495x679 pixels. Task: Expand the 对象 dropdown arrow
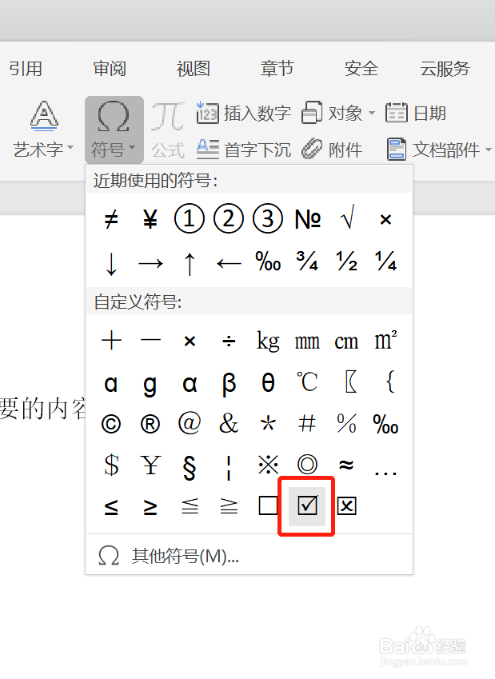point(372,114)
